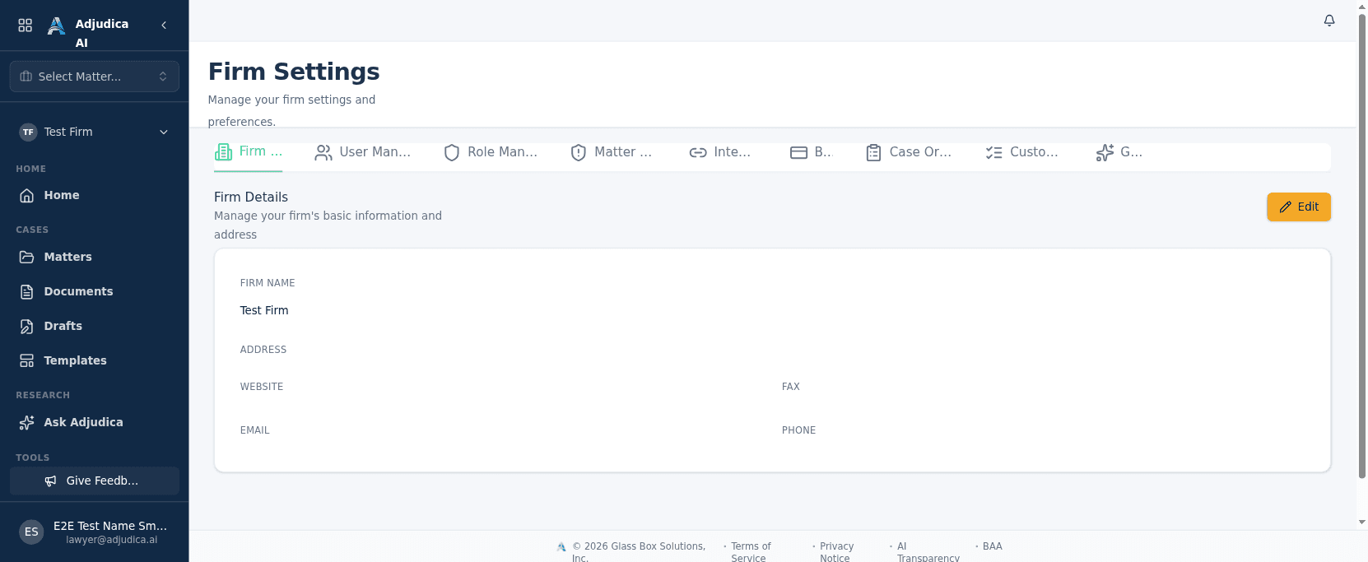
Task: Open the notifications bell
Action: [x=1329, y=21]
